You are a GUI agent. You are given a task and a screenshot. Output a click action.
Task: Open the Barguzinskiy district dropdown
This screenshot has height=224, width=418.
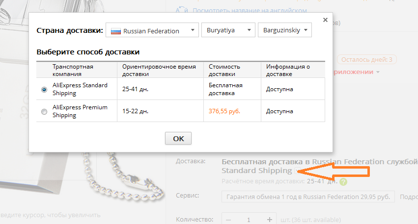285,30
